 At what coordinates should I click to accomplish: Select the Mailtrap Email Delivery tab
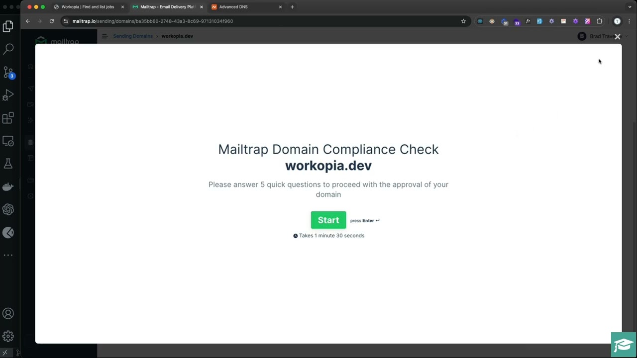click(x=167, y=7)
